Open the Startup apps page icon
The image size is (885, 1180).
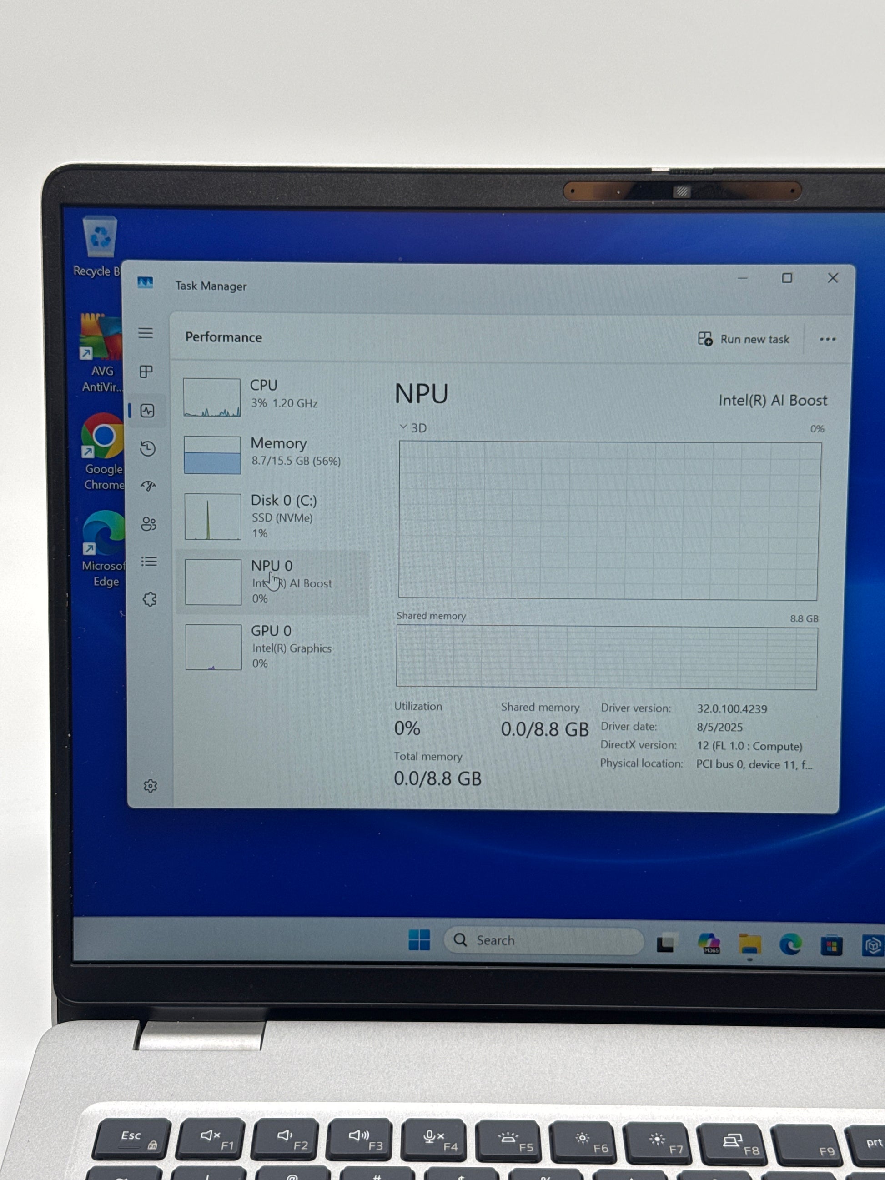click(148, 486)
